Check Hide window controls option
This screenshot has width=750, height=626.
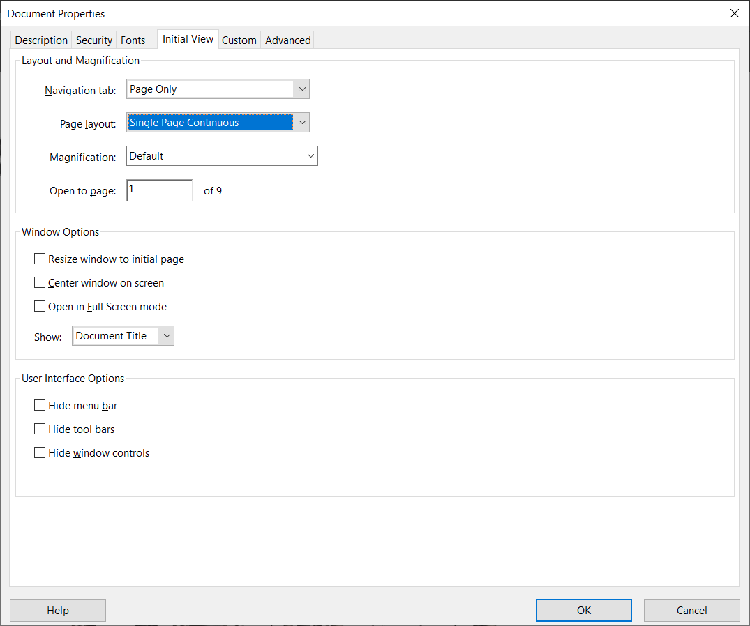point(40,452)
